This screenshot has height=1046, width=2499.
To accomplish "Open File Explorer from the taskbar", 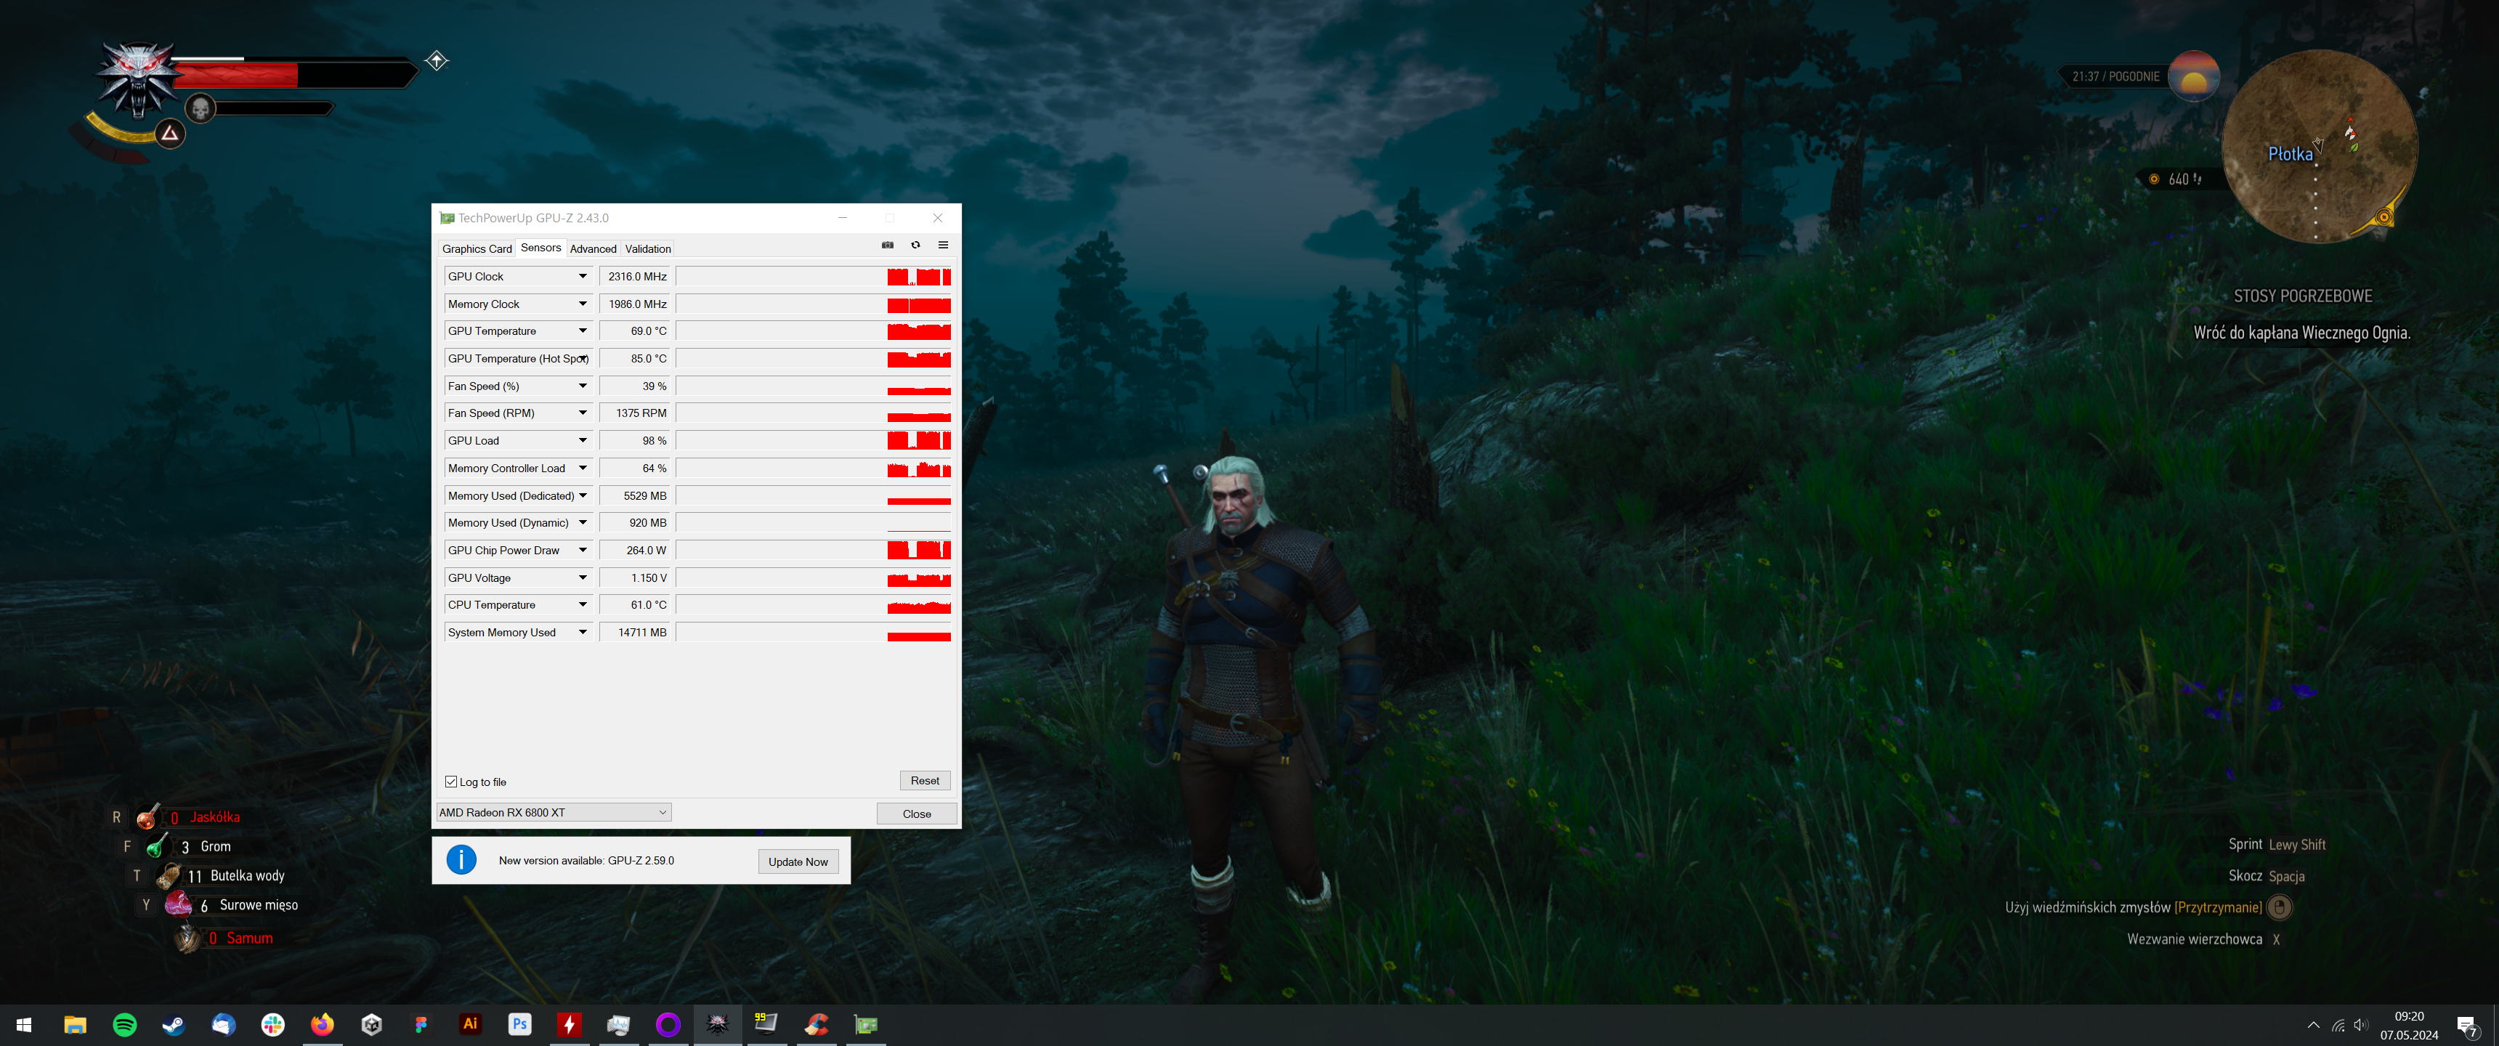I will pos(75,1025).
